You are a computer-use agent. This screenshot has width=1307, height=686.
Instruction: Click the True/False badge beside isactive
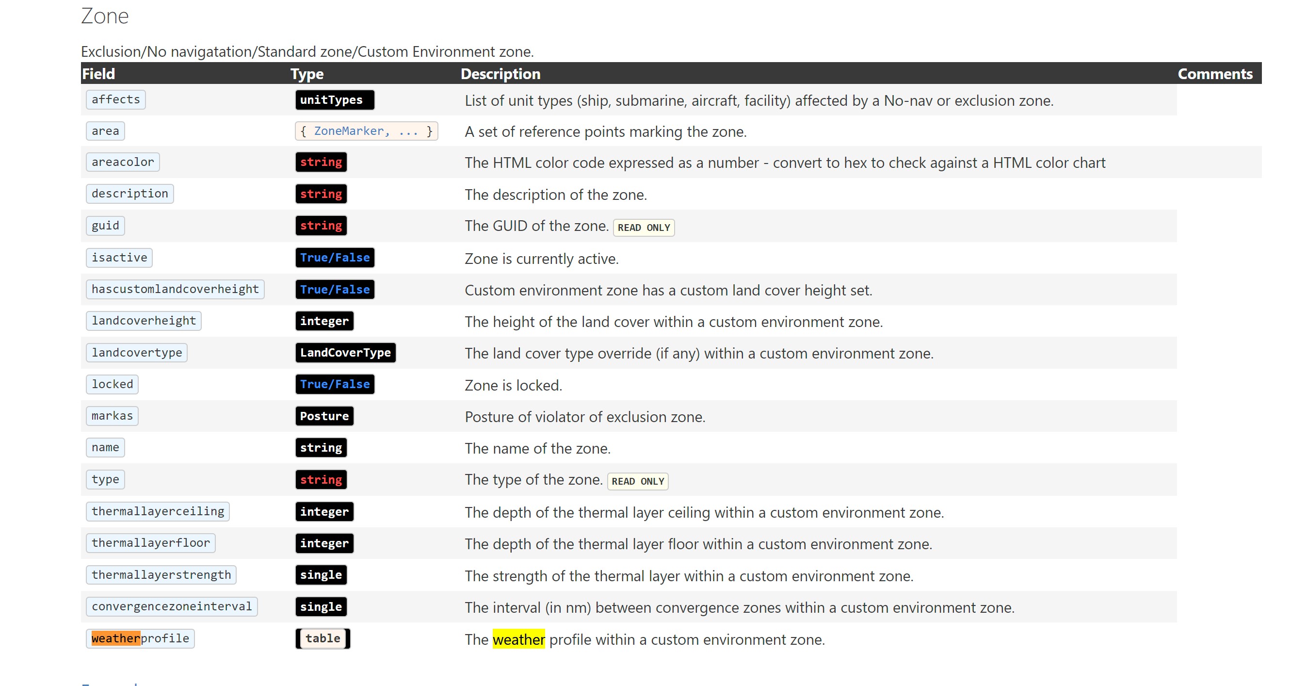click(x=334, y=257)
